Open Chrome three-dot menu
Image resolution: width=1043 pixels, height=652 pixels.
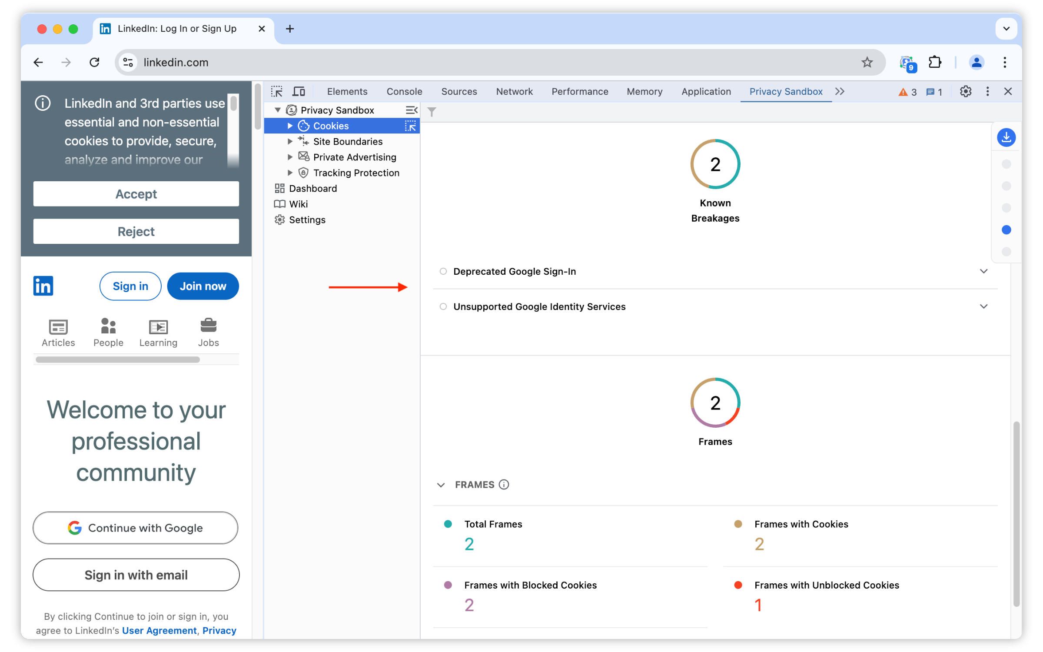pos(1004,62)
